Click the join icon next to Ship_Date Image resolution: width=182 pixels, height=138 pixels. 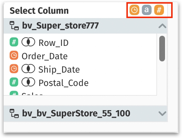[28, 69]
